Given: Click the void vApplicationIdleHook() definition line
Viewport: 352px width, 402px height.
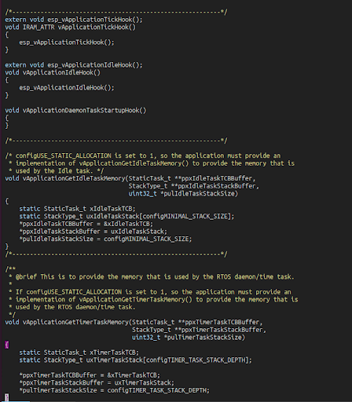Looking at the screenshot, I should tap(53, 73).
